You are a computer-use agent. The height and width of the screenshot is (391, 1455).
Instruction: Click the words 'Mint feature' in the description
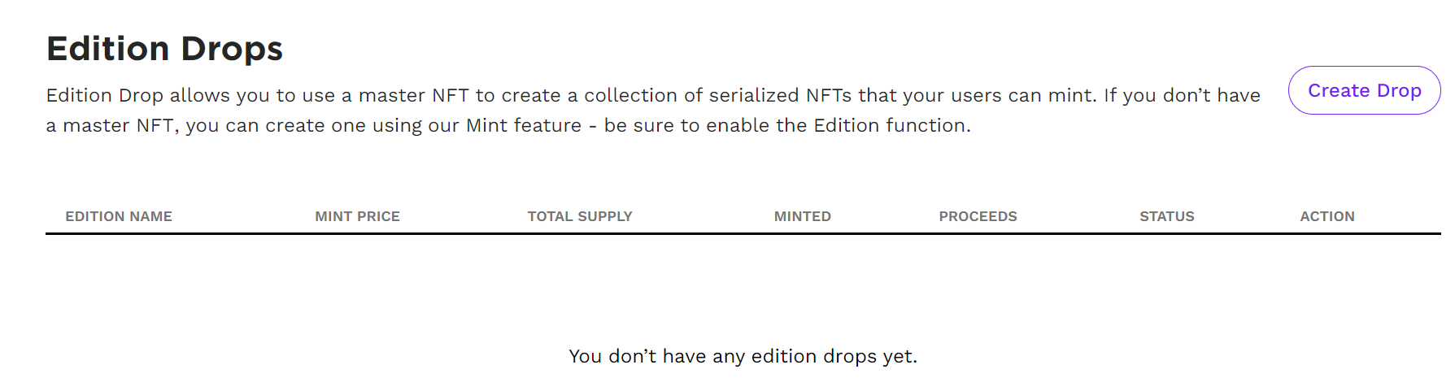[x=524, y=126]
